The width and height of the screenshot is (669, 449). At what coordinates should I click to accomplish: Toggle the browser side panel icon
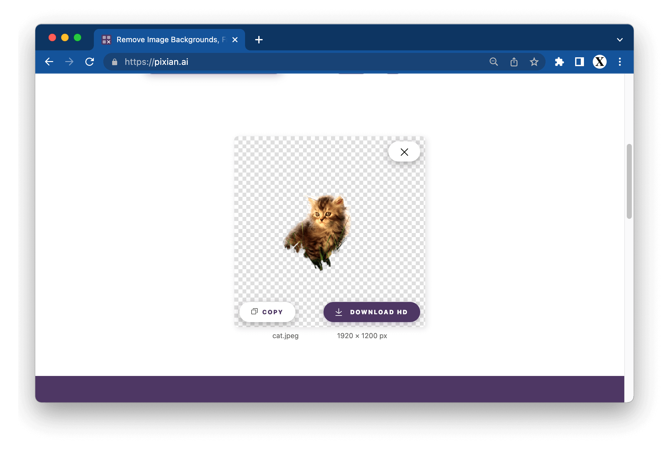coord(579,62)
